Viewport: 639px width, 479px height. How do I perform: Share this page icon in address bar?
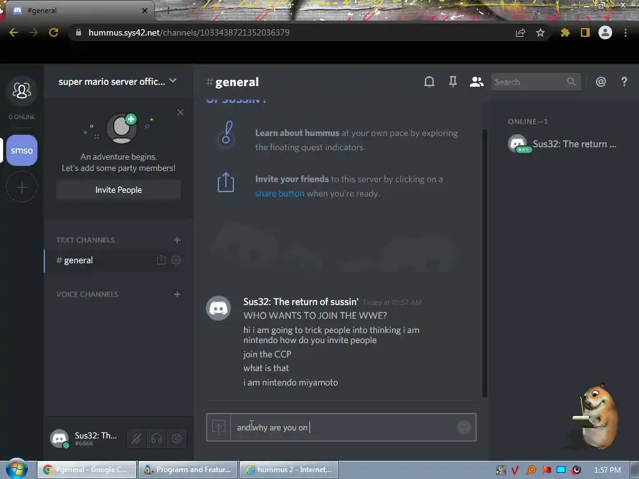tap(520, 32)
